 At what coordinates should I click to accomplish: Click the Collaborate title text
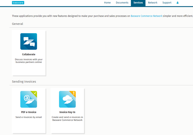pyautogui.click(x=29, y=54)
